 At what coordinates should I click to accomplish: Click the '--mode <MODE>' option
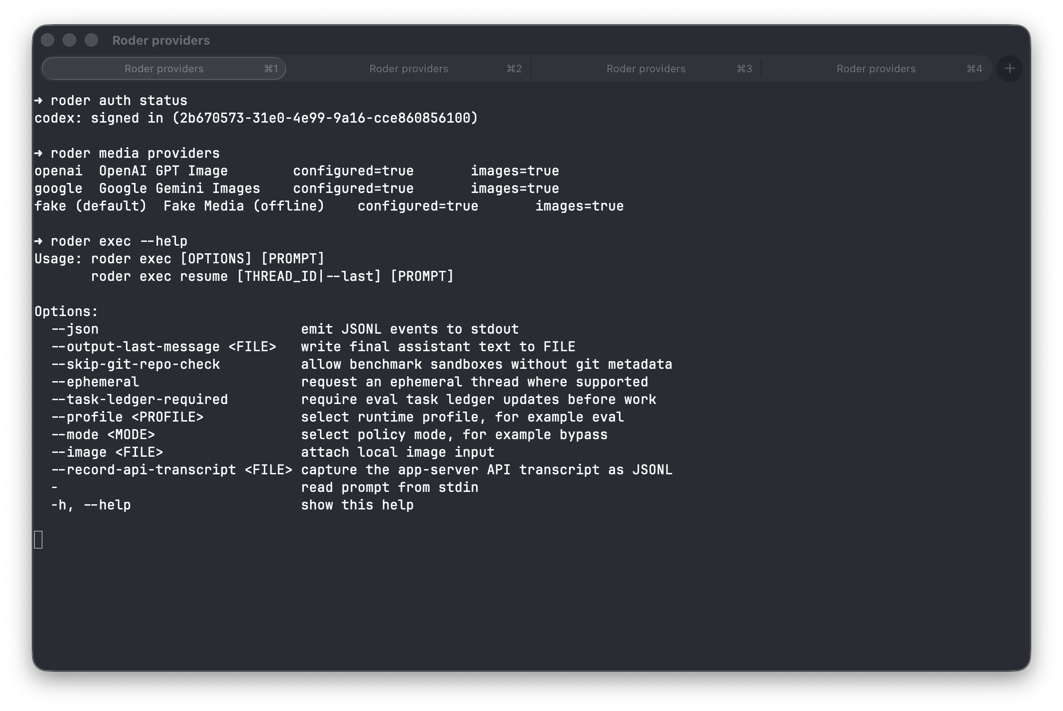(x=103, y=434)
